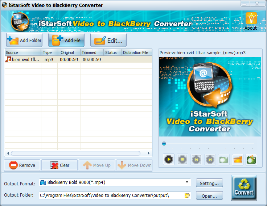Open snapshot settings camera-wrench icon

(x=251, y=159)
